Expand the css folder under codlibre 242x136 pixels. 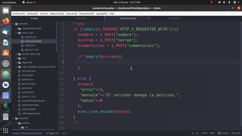click(19, 127)
